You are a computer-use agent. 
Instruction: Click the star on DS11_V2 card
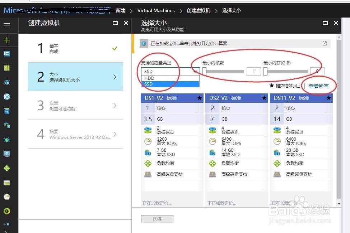coord(328,98)
